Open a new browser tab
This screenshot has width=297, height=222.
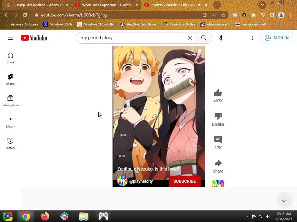[x=217, y=5]
